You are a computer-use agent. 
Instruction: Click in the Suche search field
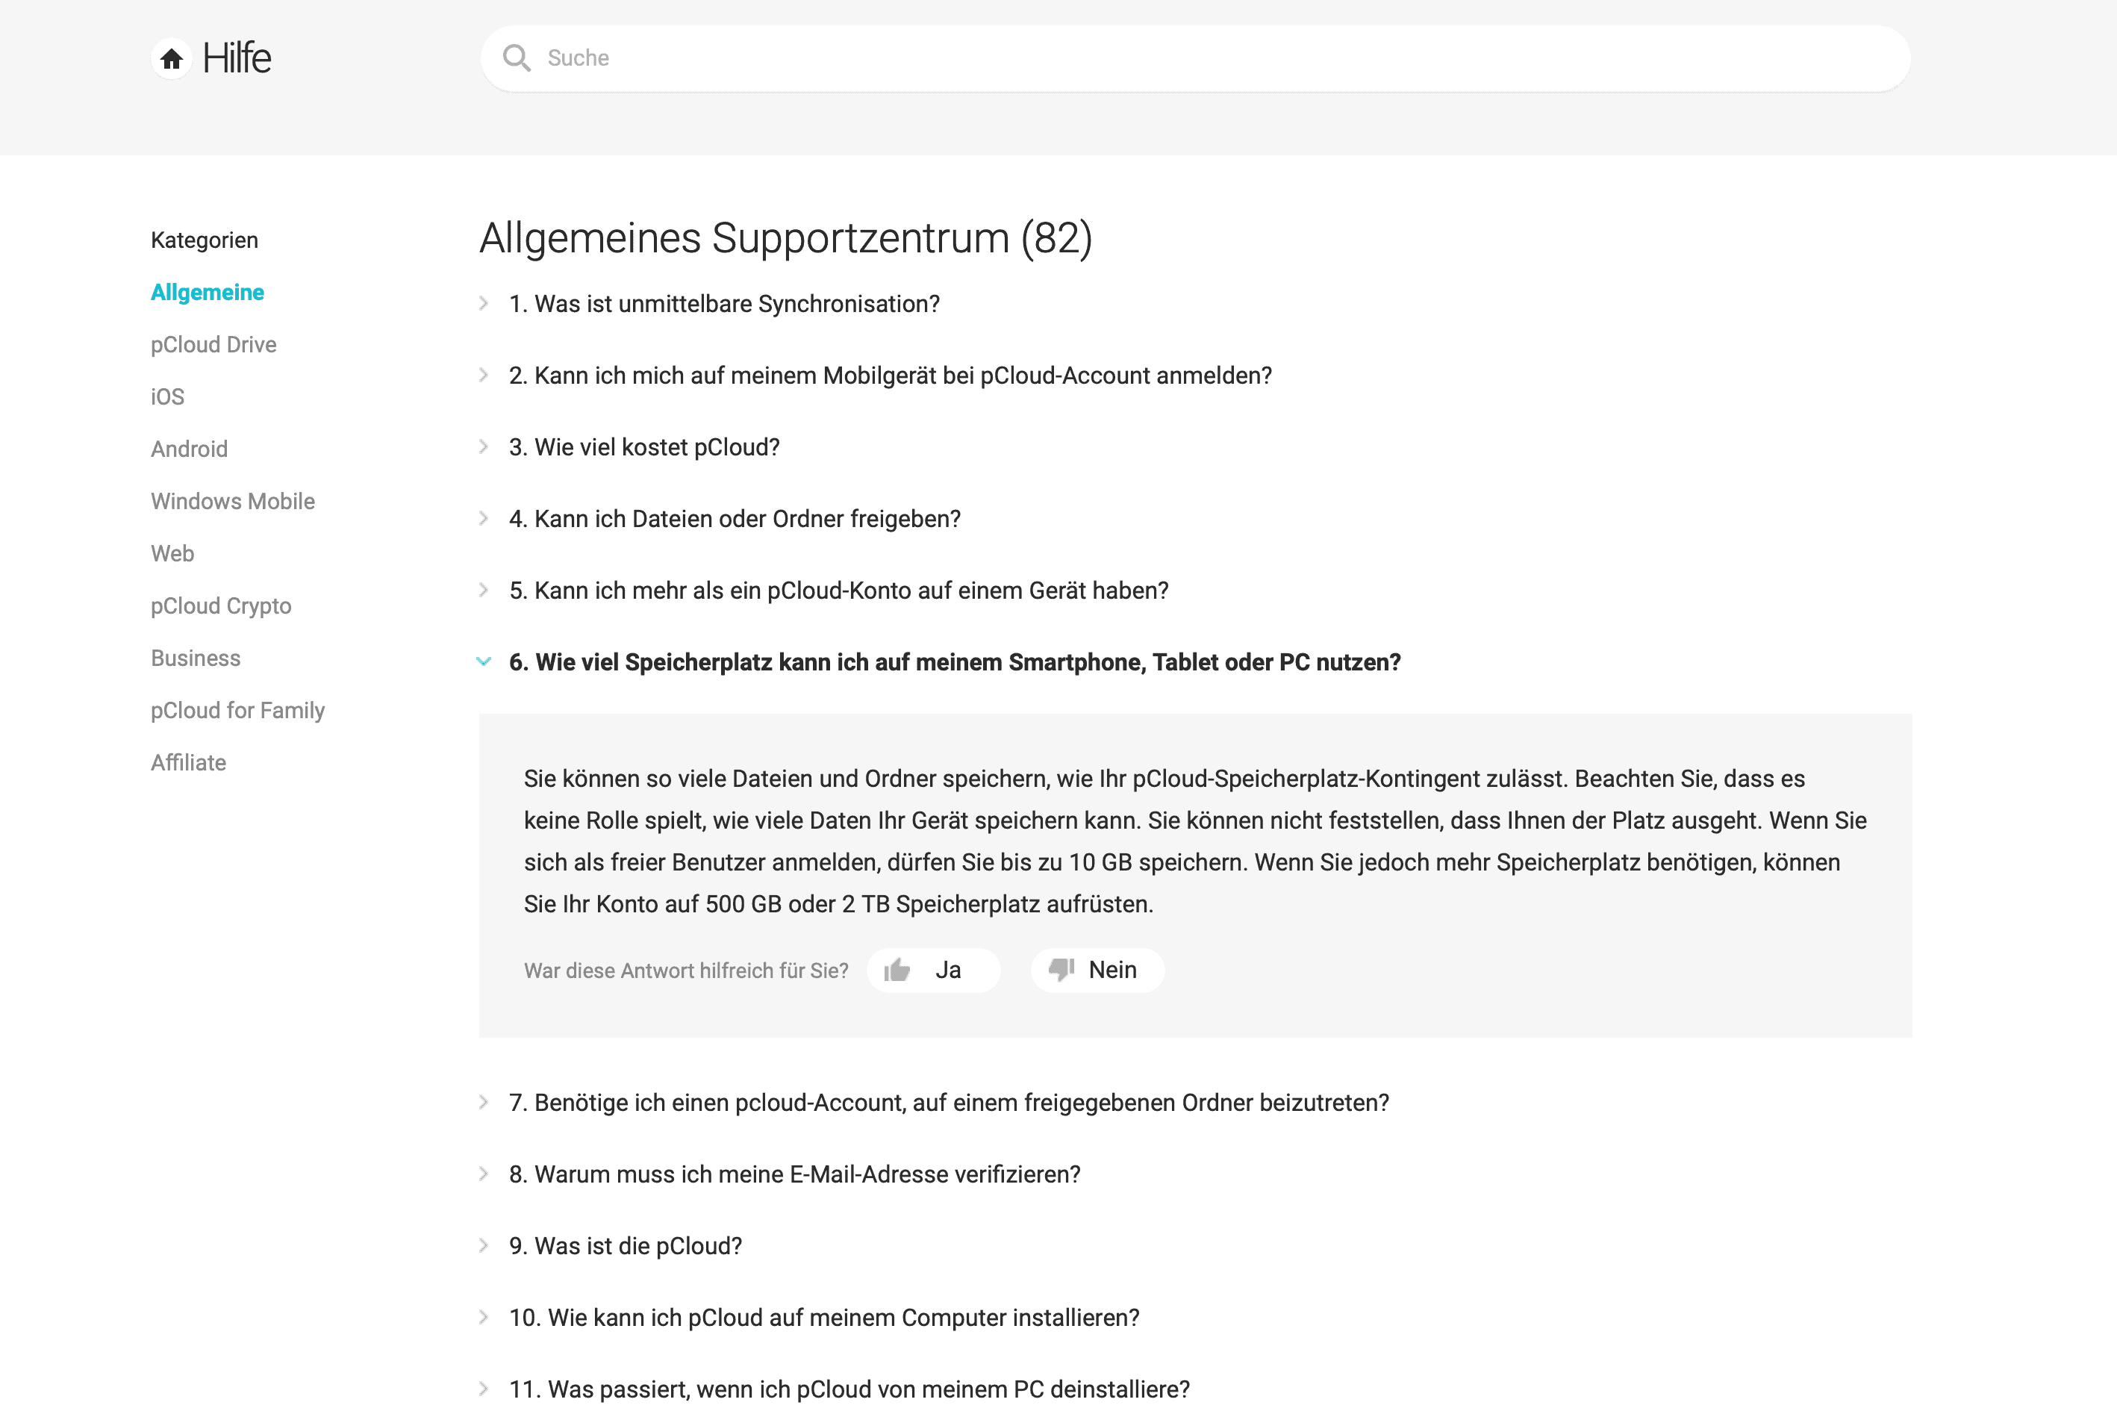[1195, 58]
